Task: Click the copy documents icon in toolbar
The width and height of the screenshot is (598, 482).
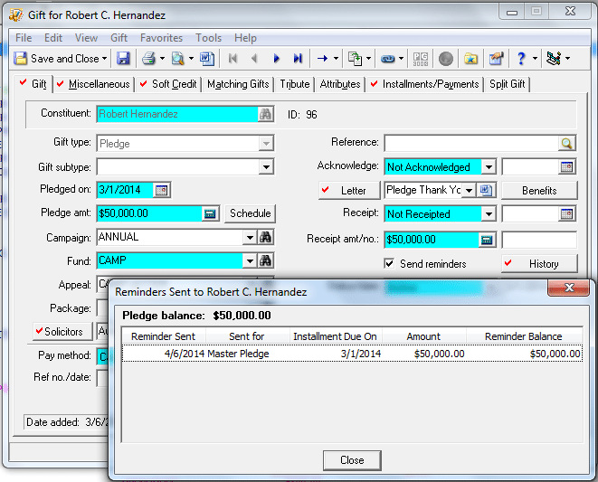Action: tap(355, 59)
